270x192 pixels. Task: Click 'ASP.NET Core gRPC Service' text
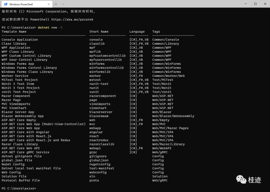(x=25, y=152)
